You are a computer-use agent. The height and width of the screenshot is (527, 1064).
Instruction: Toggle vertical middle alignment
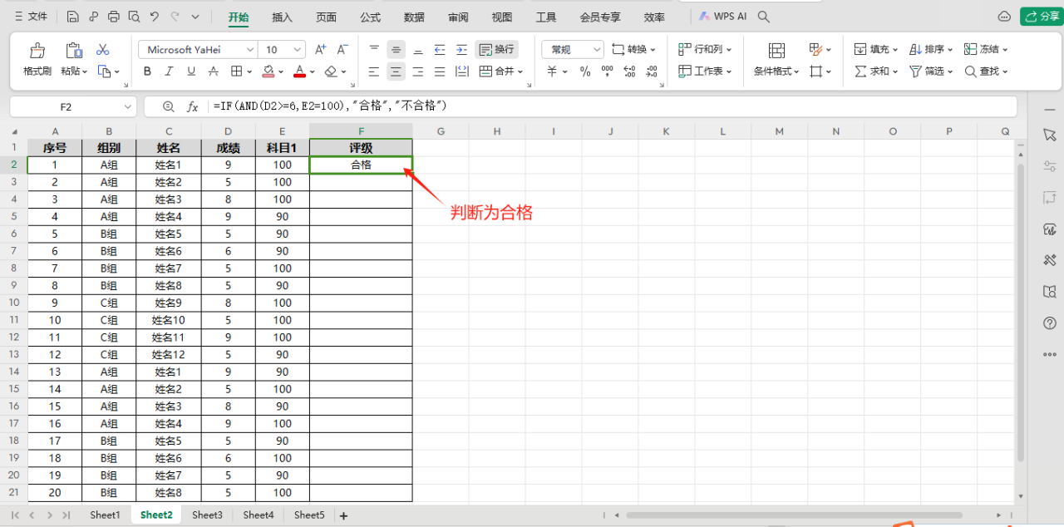(397, 50)
